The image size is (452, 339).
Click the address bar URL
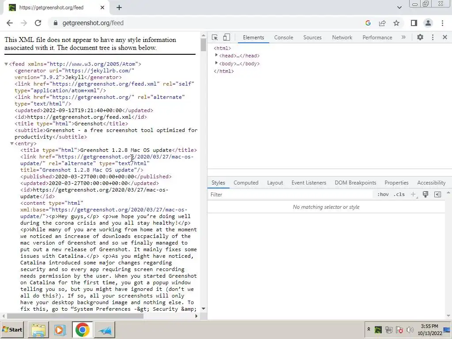click(x=93, y=23)
